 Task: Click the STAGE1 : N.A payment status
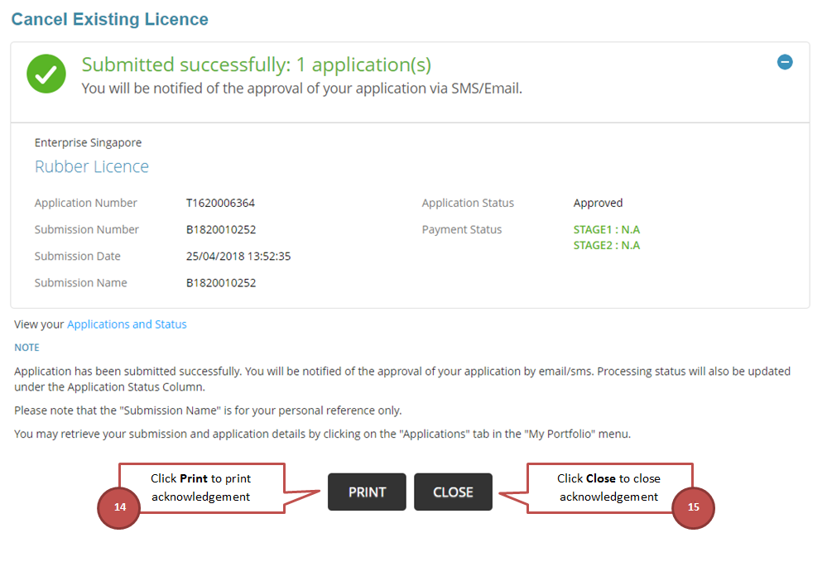607,229
